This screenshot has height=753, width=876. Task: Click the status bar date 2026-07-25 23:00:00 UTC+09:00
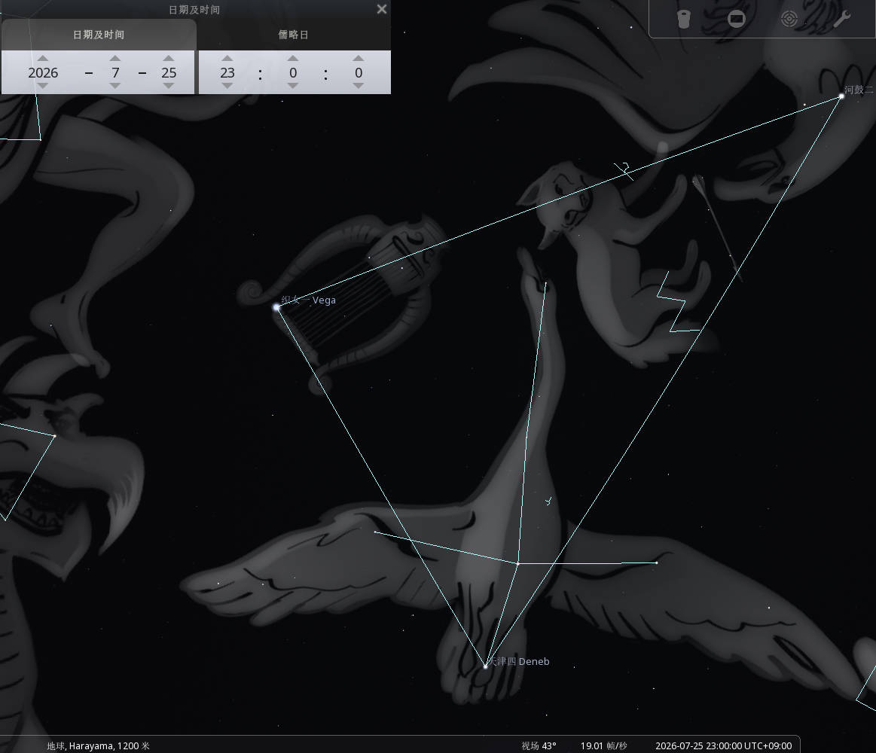(724, 745)
